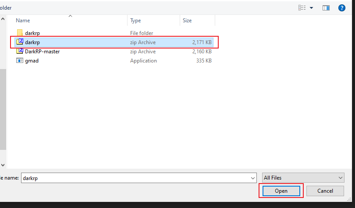Click the change view layout icon

pyautogui.click(x=302, y=8)
